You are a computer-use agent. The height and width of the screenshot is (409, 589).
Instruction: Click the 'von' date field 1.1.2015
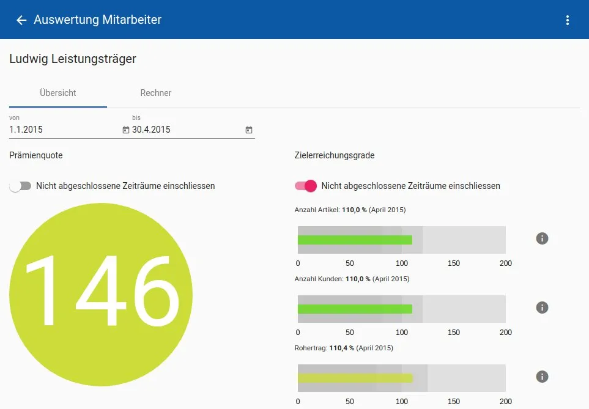(61, 130)
